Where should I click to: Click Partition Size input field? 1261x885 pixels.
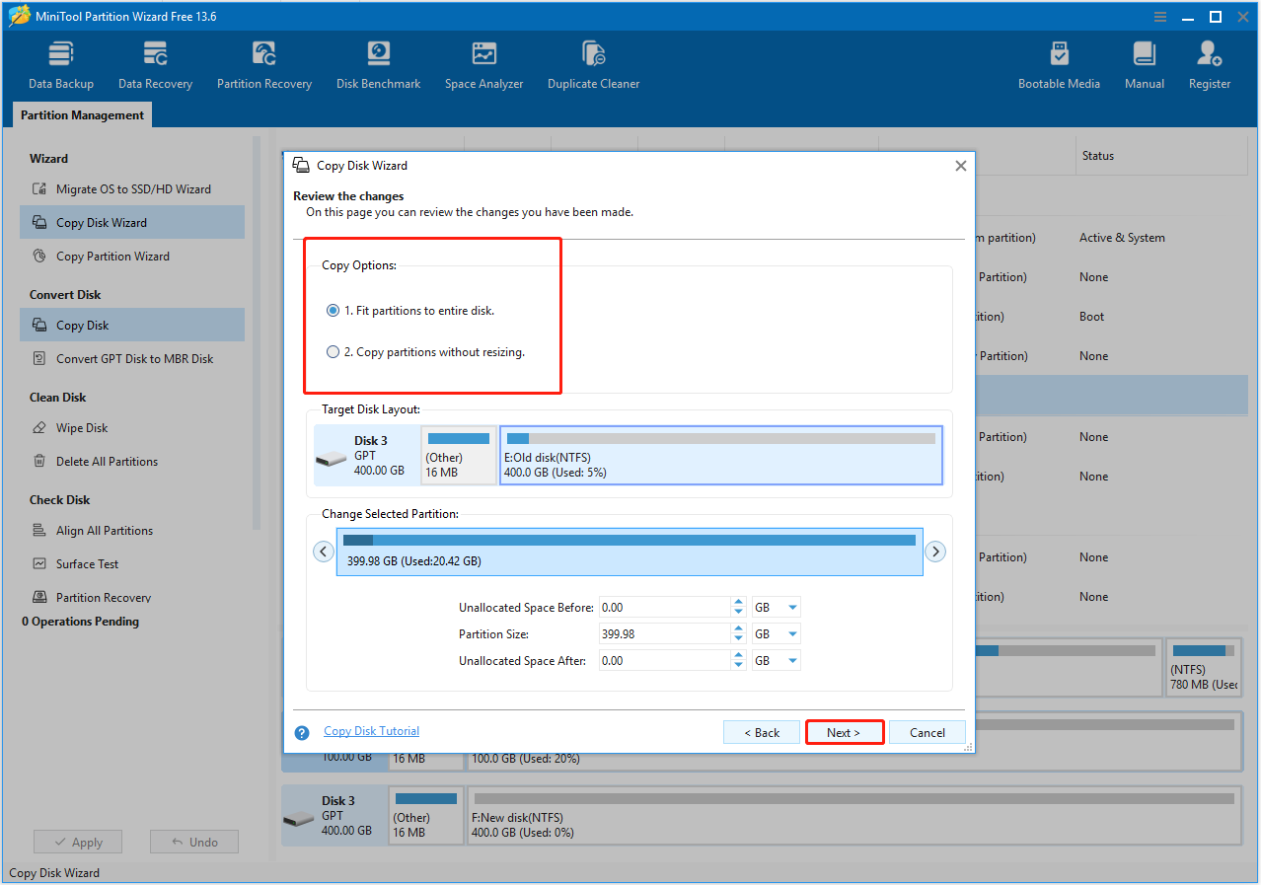[x=664, y=634]
